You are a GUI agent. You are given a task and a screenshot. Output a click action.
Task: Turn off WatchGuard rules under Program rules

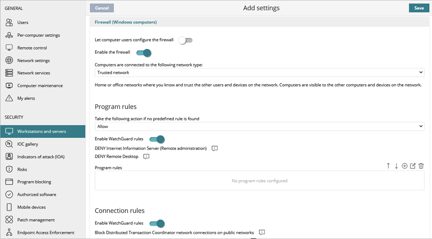tap(157, 139)
